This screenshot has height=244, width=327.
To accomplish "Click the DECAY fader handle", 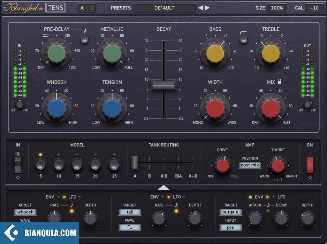I will (164, 85).
